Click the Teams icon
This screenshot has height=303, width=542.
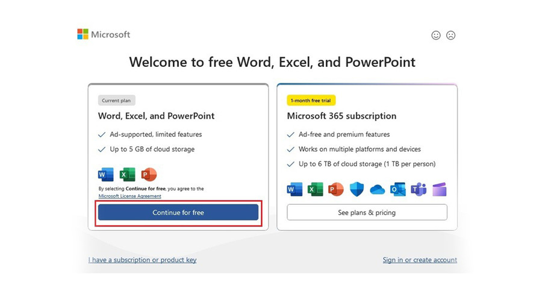click(x=419, y=189)
